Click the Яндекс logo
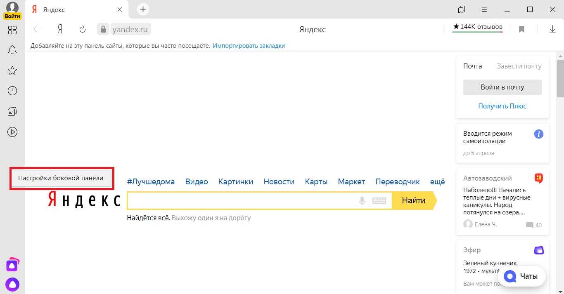Viewport: 564px width, 294px height. tap(84, 200)
